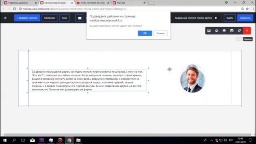The height and width of the screenshot is (144, 256).
Task: Toggle selected element above others switch
Action: coord(217,18)
